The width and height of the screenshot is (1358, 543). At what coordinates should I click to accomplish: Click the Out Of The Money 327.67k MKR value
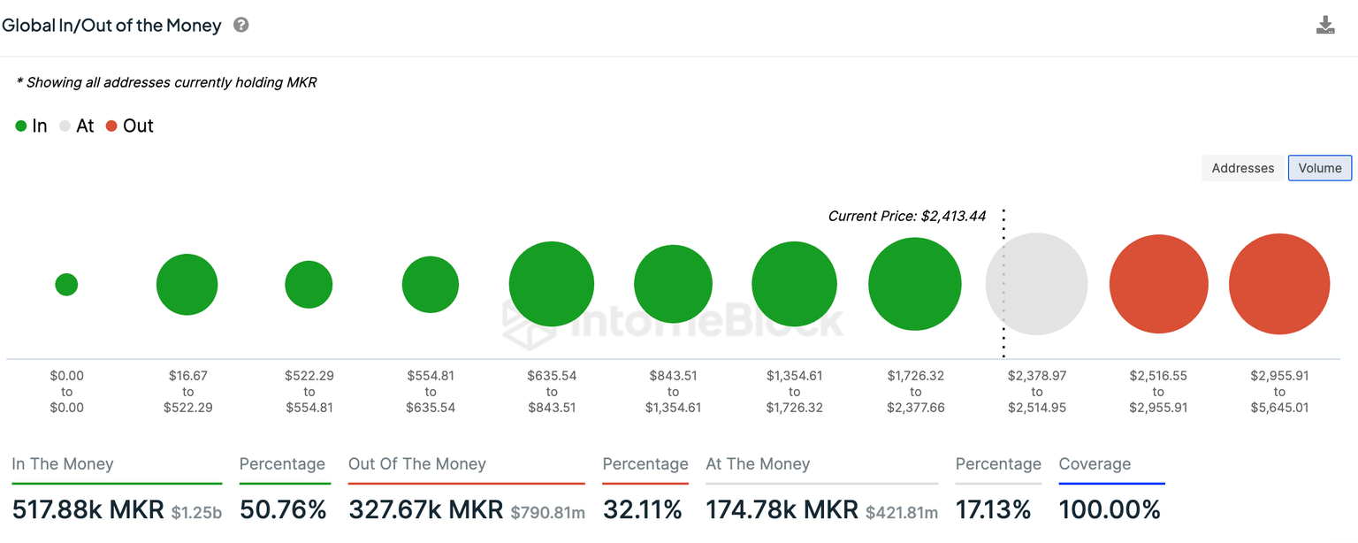pos(426,509)
